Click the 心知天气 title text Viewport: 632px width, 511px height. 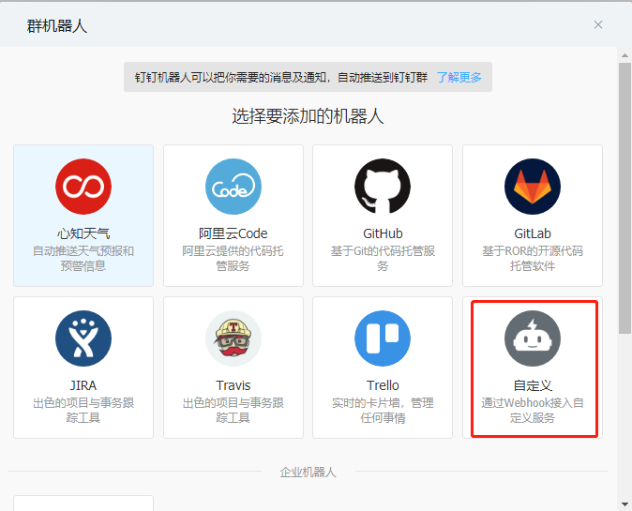(83, 233)
